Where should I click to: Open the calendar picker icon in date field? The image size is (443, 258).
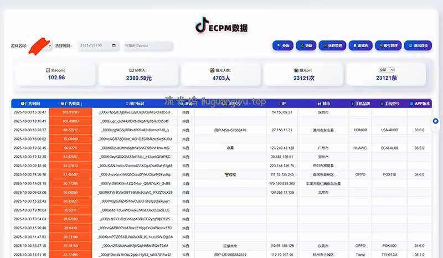pyautogui.click(x=114, y=46)
